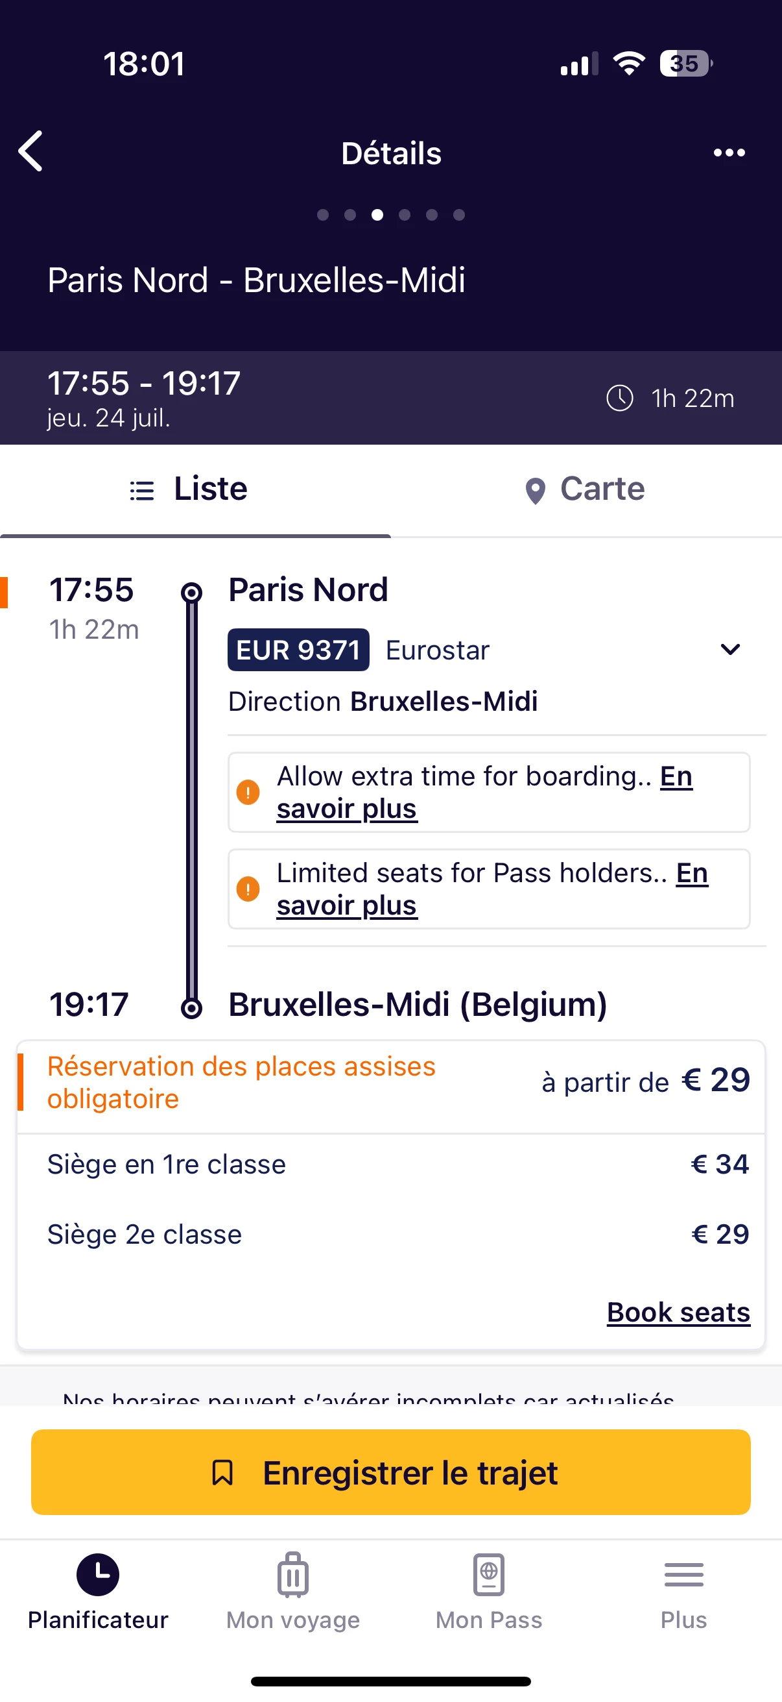Open Mon Pass passport icon

pyautogui.click(x=489, y=1575)
